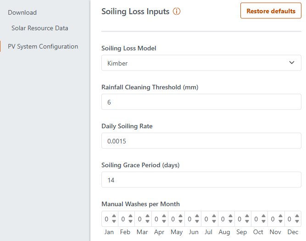Click the Soiling Loss Inputs info icon
Image resolution: width=306 pixels, height=241 pixels.
click(x=177, y=11)
